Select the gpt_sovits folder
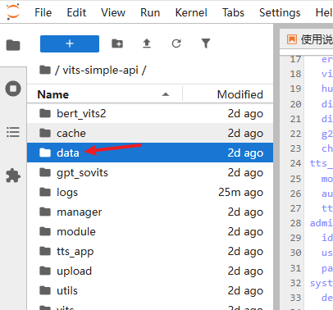 tap(150, 172)
